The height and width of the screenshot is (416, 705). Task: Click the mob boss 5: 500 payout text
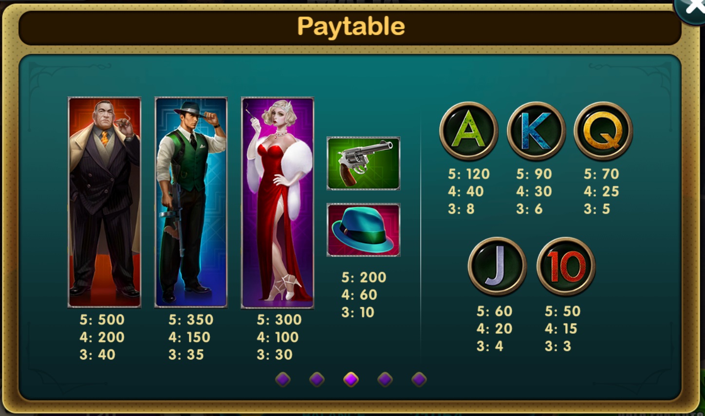tap(102, 320)
